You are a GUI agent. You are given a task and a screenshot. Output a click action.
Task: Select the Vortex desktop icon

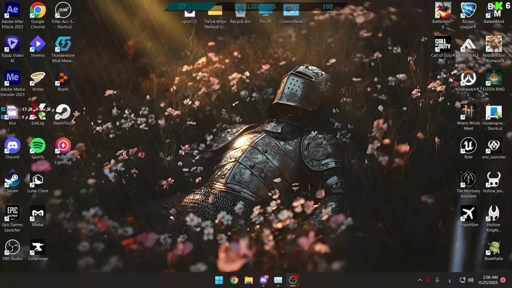click(38, 81)
